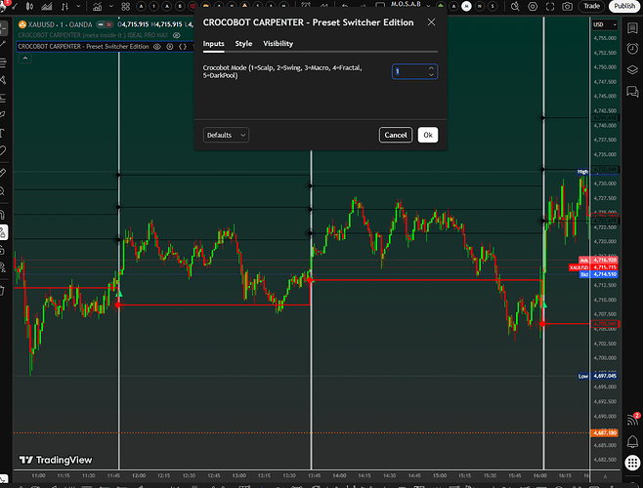The image size is (643, 488).
Task: Select the crosshair cursor tool in left toolbar
Action: point(3,28)
